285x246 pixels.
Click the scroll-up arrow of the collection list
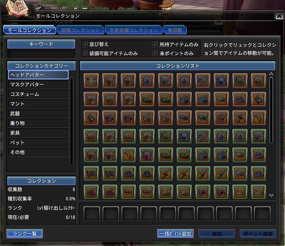(271, 74)
